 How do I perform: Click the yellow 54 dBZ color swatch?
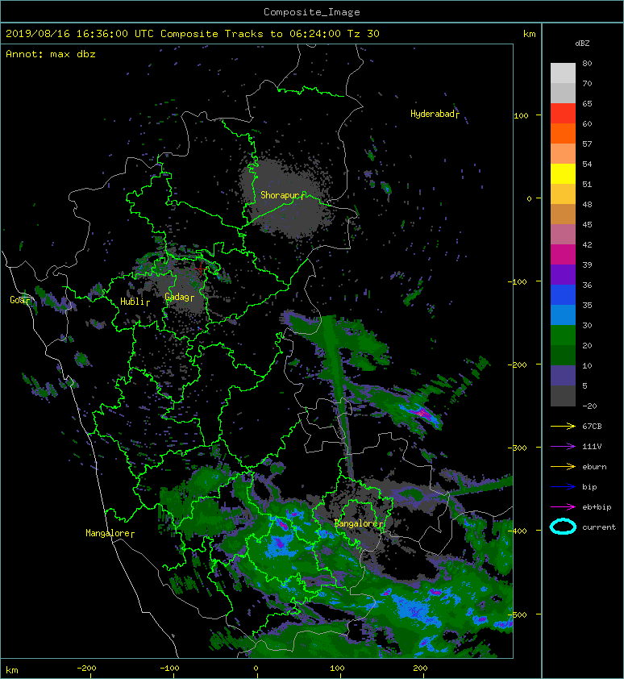click(x=563, y=173)
